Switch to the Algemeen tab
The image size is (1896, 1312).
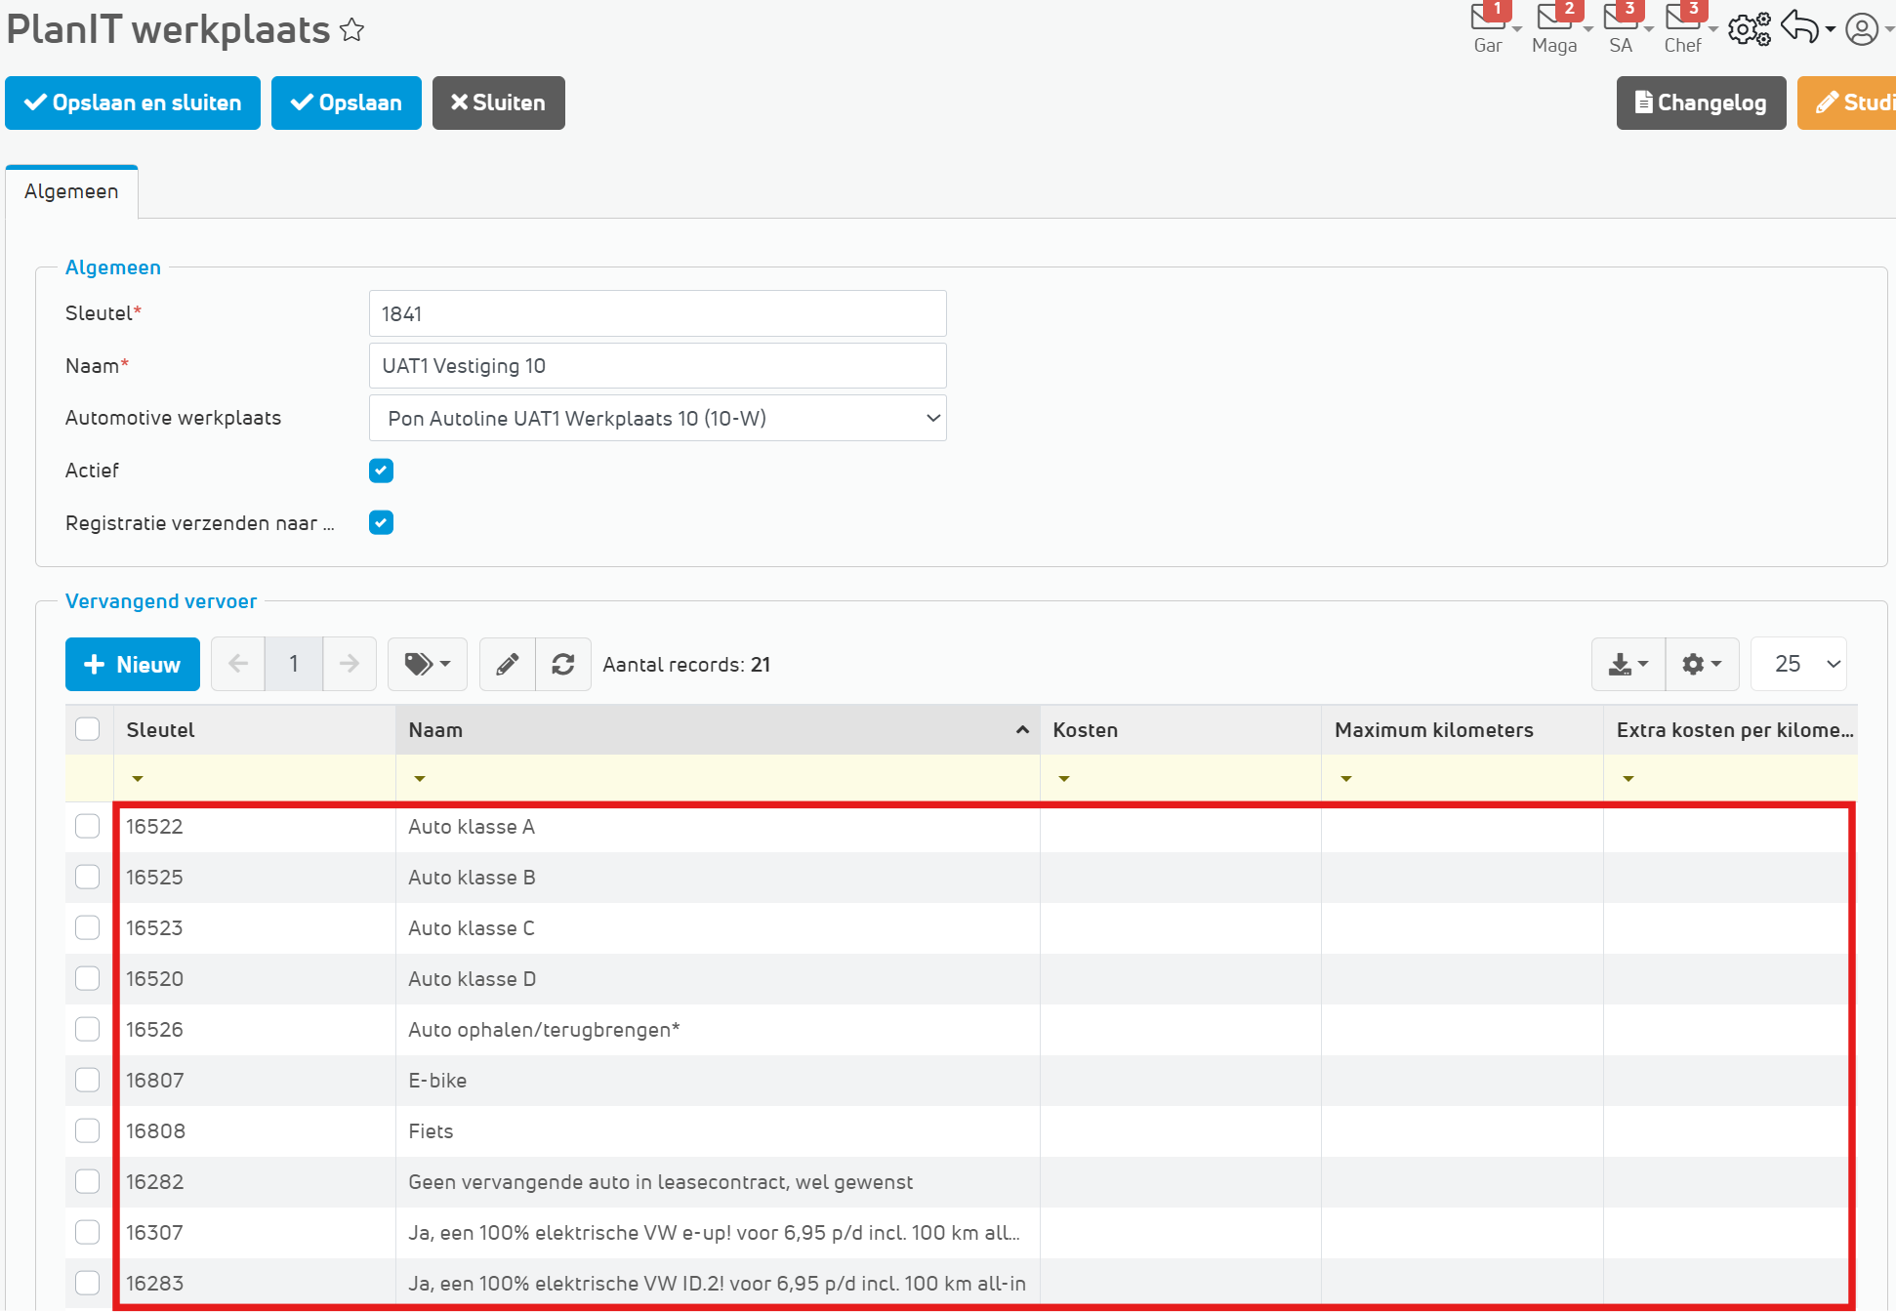pyautogui.click(x=71, y=191)
